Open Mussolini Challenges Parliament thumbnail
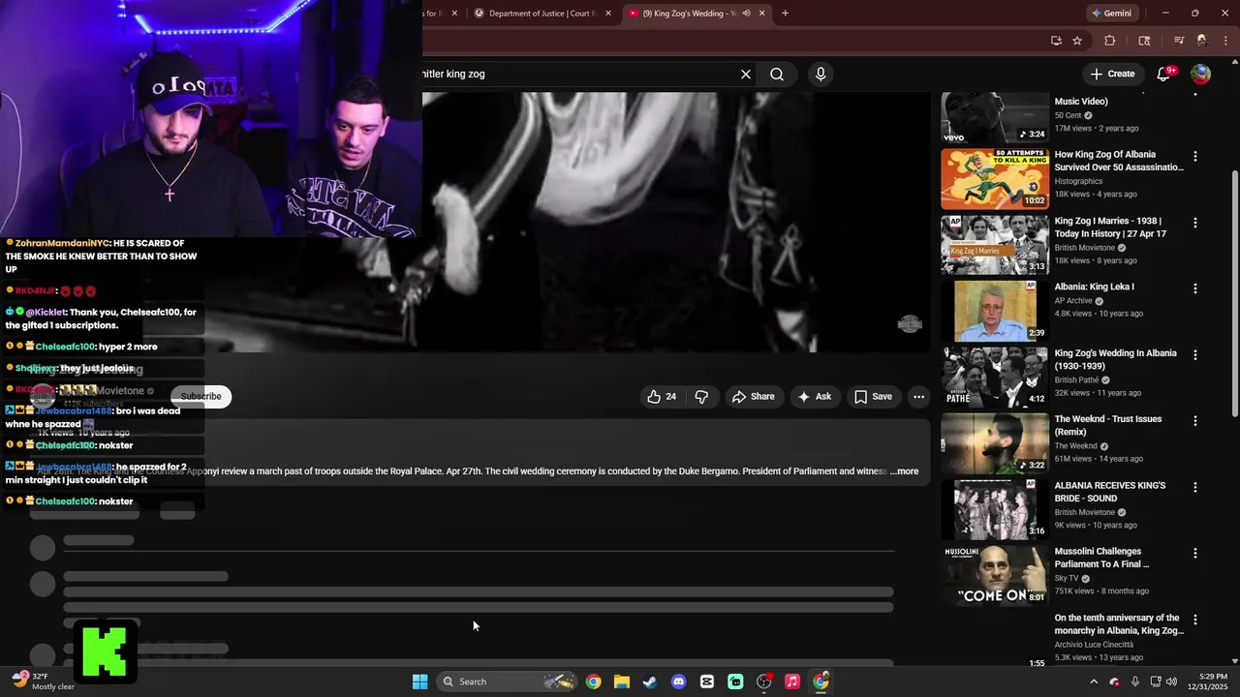This screenshot has width=1240, height=697. pyautogui.click(x=995, y=576)
